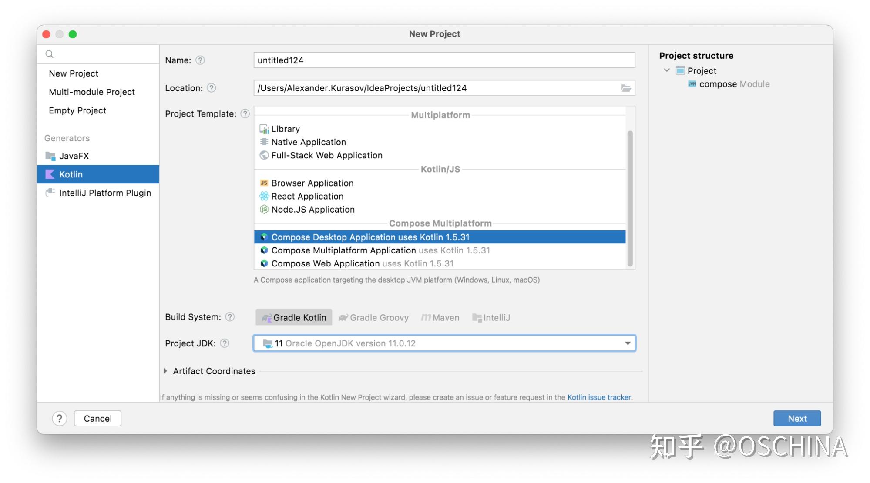Collapse the Project tree in Project structure
The image size is (870, 483).
[667, 70]
